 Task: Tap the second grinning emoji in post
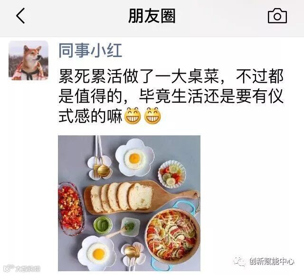(152, 116)
